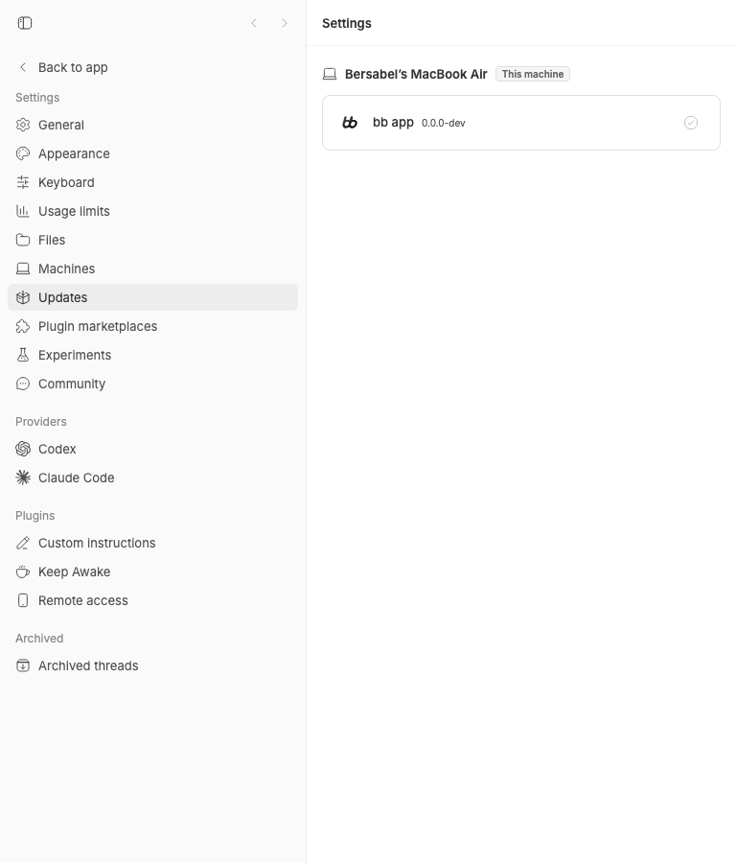Click the bb app up-to-date checkmark
The image size is (736, 863).
pyautogui.click(x=691, y=123)
